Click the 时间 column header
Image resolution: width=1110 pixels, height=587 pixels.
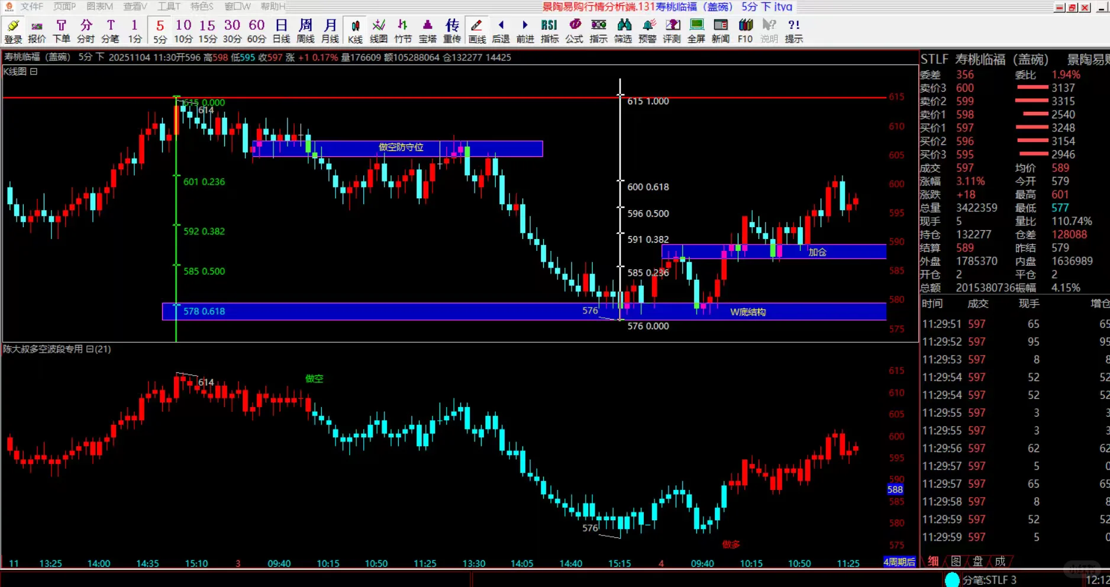932,304
